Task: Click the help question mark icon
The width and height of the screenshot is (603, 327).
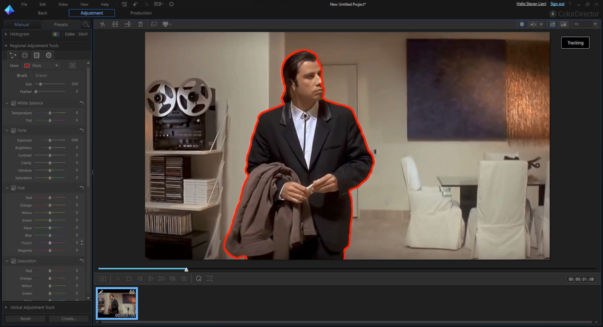Action: click(x=569, y=4)
